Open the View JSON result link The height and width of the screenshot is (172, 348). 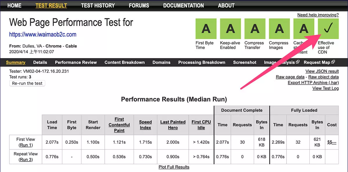tap(322, 71)
